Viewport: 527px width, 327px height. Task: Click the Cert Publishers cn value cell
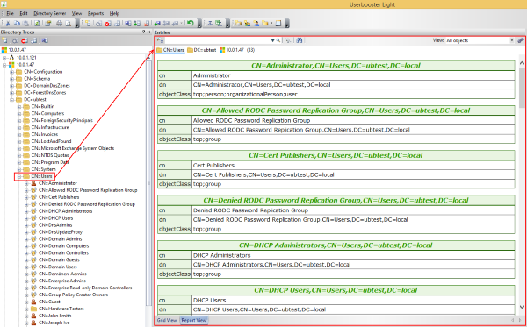point(353,166)
